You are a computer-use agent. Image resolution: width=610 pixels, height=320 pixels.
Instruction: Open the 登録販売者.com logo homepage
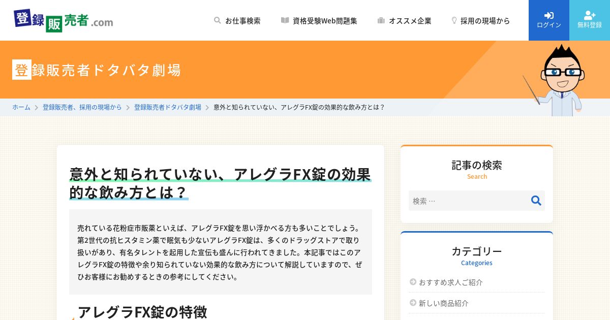click(64, 20)
